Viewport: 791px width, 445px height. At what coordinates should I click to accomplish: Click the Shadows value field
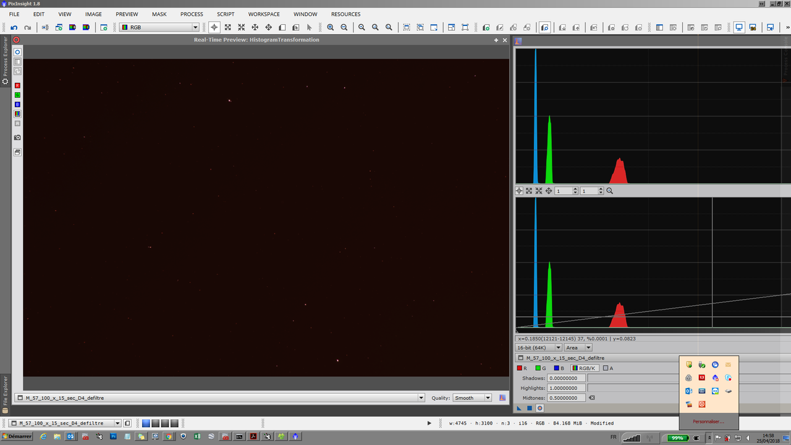[x=566, y=378]
